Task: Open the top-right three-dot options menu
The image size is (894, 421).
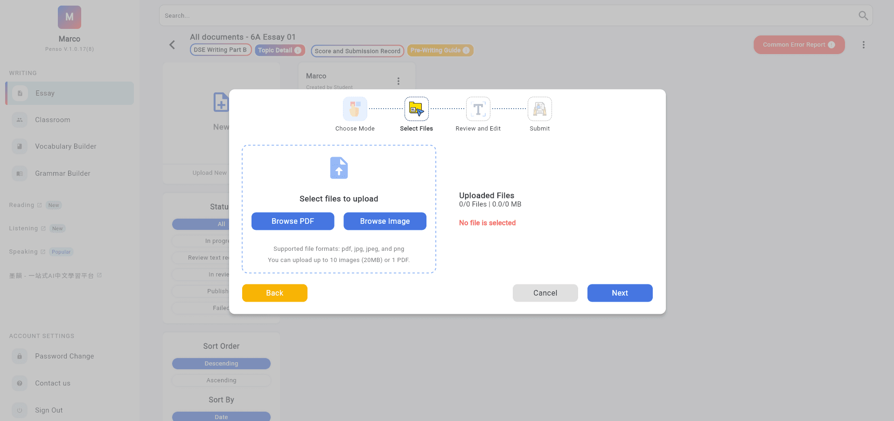Action: click(x=863, y=45)
